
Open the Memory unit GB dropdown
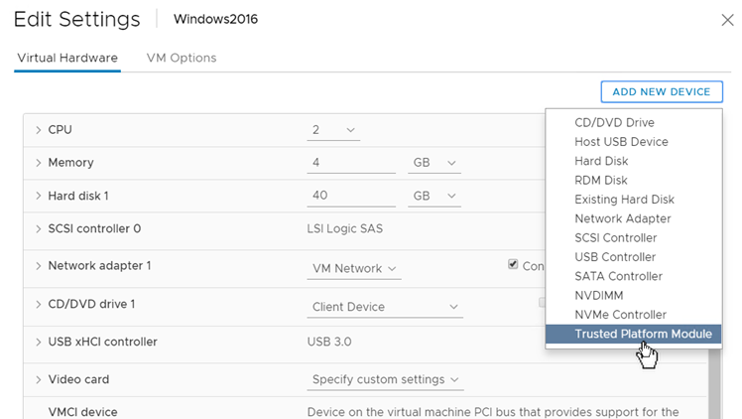(x=434, y=163)
